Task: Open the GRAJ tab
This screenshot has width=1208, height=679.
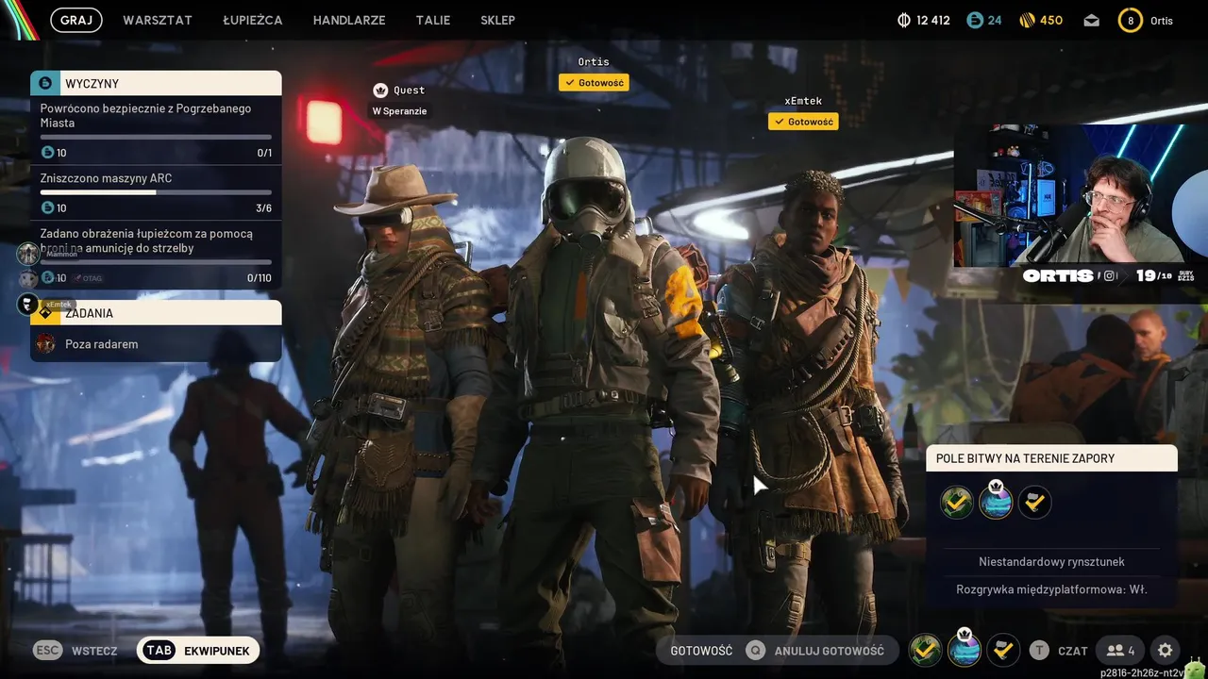Action: [75, 20]
